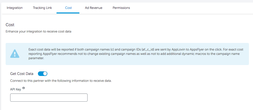
Task: Click the warning triangle icon in the notice
Action: click(15, 54)
